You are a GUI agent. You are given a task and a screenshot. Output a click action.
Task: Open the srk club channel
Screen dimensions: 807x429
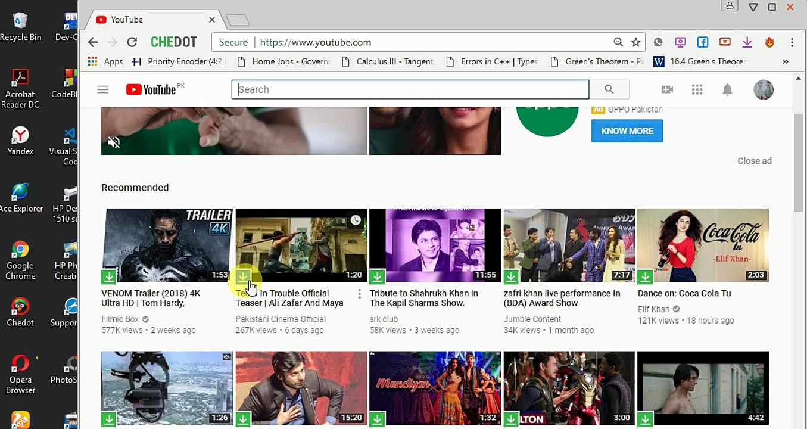(x=384, y=319)
